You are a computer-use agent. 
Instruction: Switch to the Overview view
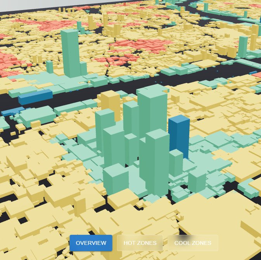coord(91,243)
